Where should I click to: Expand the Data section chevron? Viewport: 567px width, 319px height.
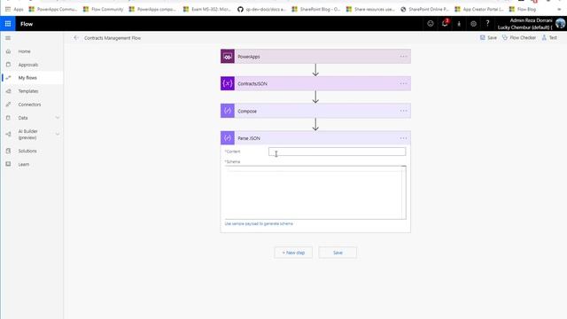coord(57,118)
